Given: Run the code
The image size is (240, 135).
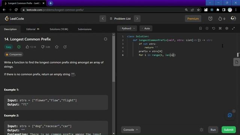Looking at the screenshot, I should [x=213, y=130].
